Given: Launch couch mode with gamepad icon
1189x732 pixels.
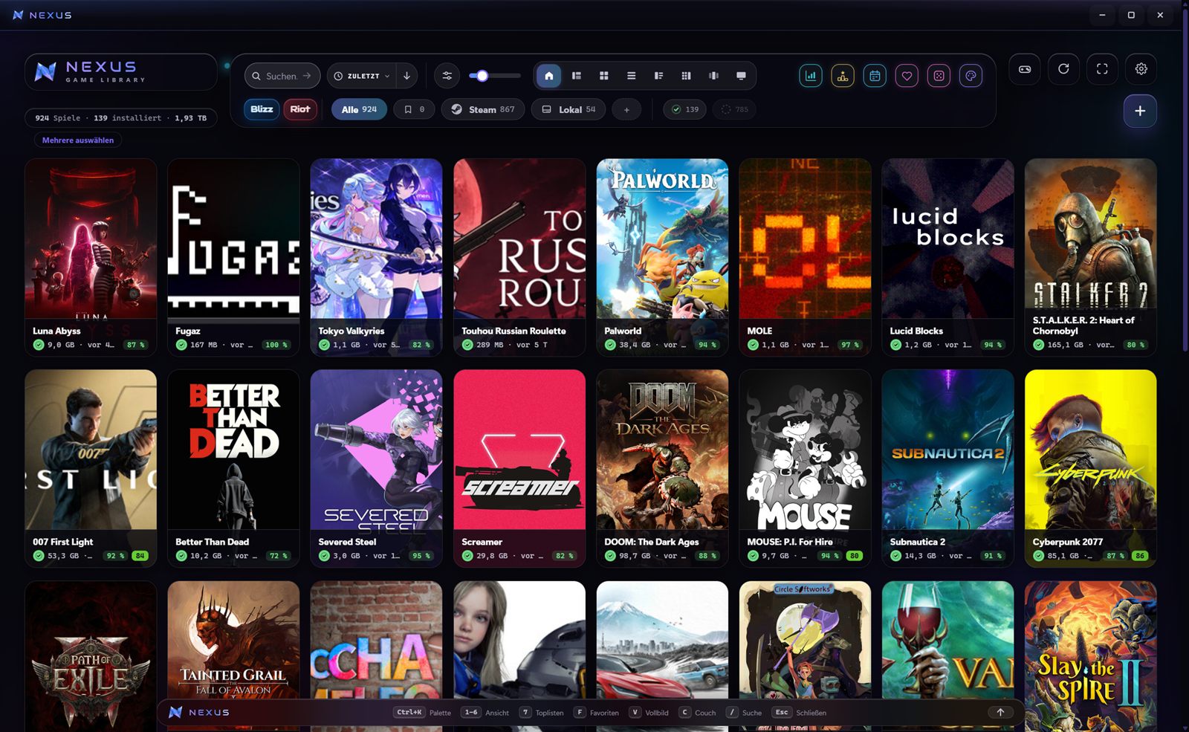Looking at the screenshot, I should (1025, 69).
